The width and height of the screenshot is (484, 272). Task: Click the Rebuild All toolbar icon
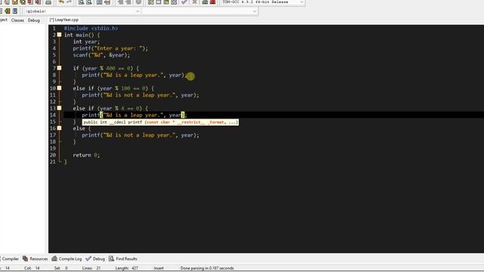pos(174,2)
